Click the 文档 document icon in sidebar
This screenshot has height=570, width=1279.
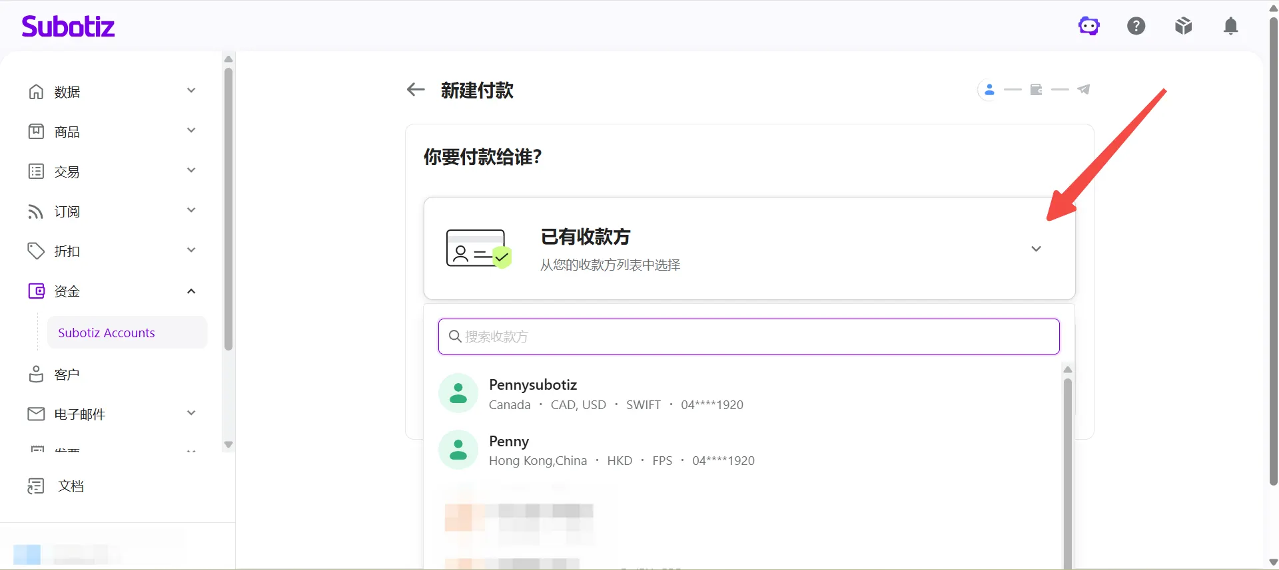pos(36,486)
